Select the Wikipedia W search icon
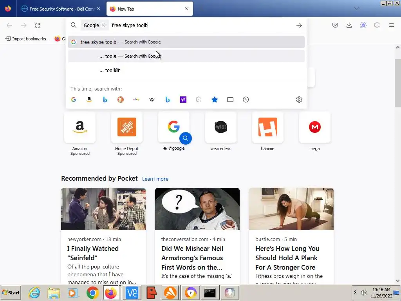This screenshot has width=401, height=301. (152, 100)
